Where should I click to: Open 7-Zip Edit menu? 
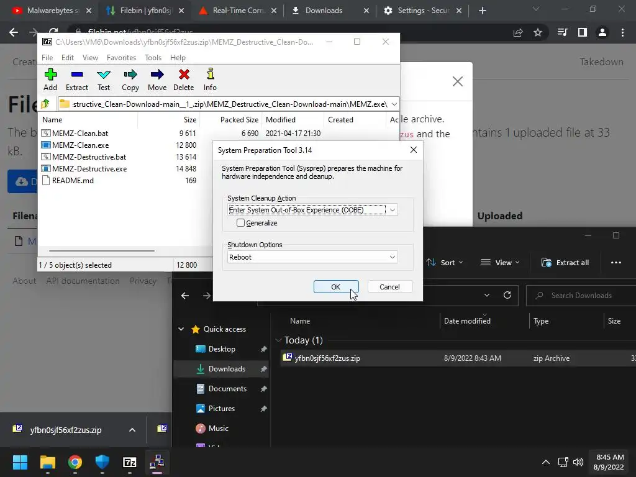[x=67, y=58]
